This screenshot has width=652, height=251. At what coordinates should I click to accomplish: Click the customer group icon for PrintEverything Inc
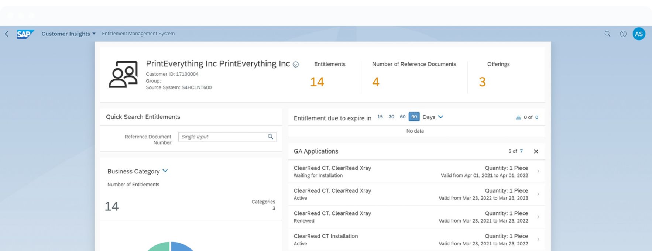[x=123, y=74]
